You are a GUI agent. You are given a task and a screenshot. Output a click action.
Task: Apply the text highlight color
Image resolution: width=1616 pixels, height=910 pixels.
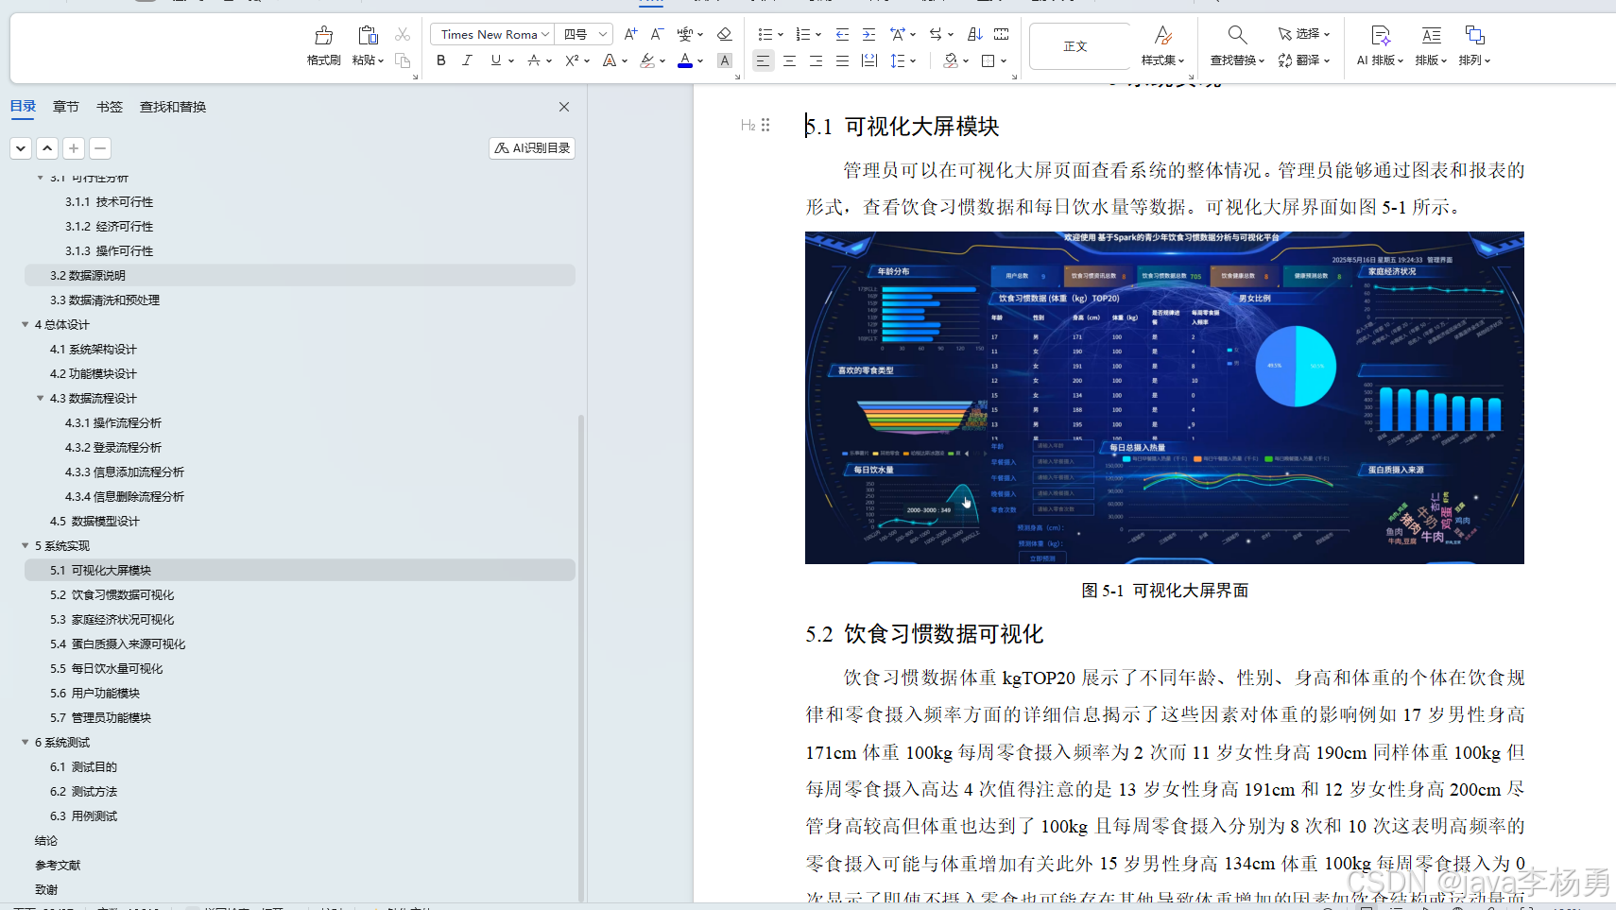click(647, 60)
